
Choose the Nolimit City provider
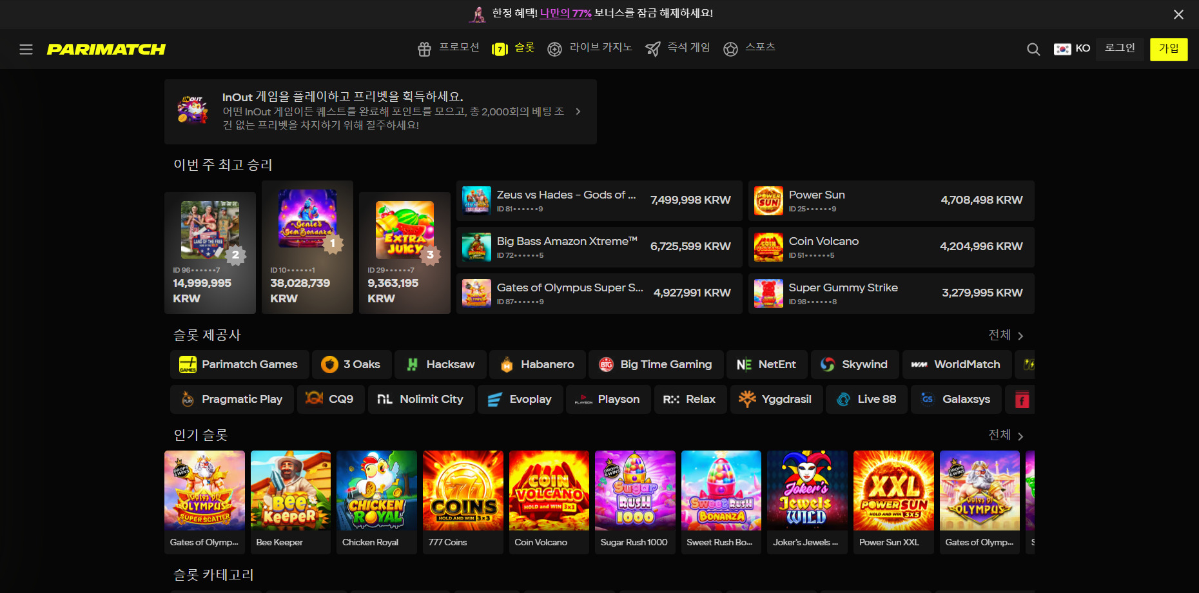point(421,399)
